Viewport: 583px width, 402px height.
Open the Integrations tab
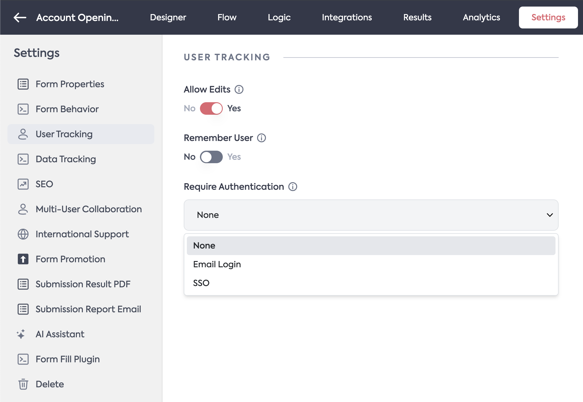(347, 18)
